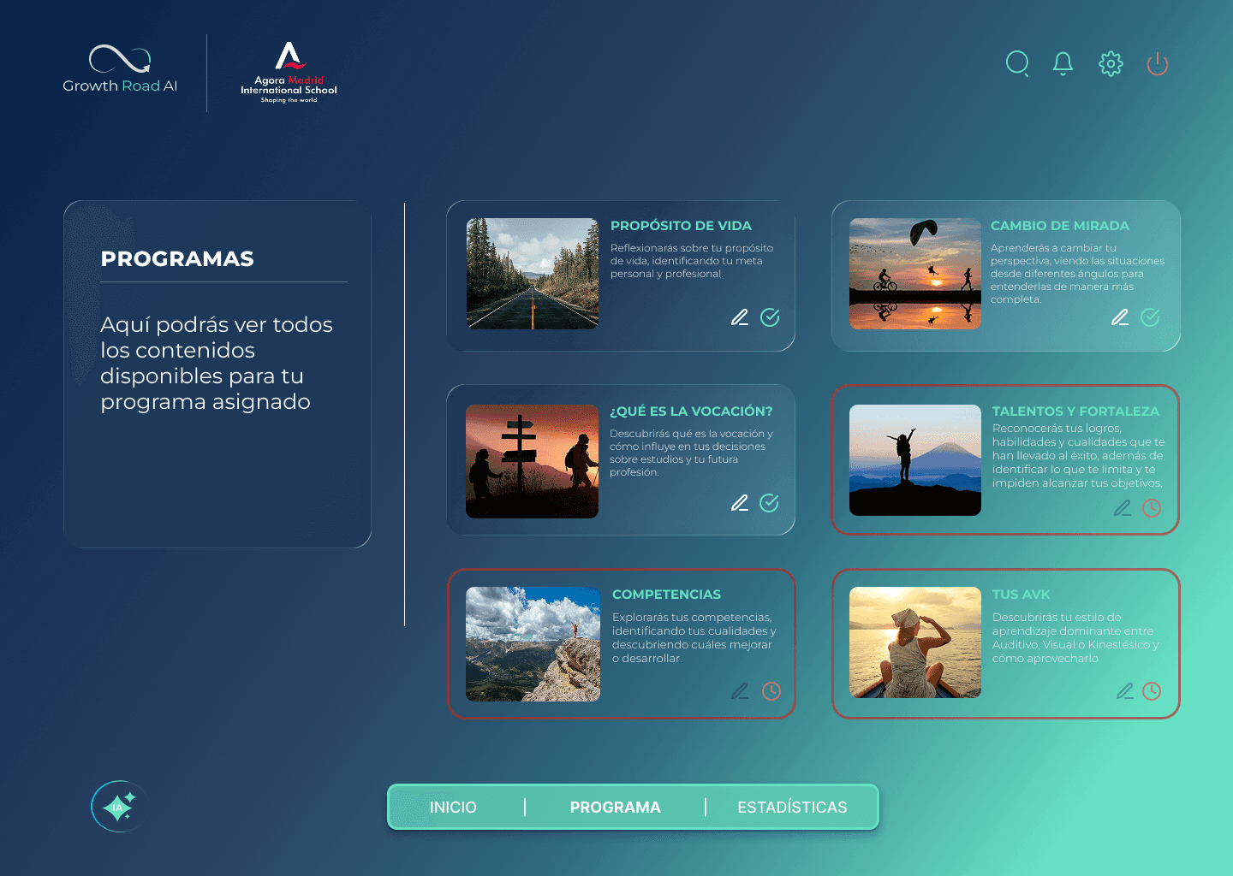Open the TUS AVK title
Viewport: 1233px width, 876px height.
(x=1021, y=595)
